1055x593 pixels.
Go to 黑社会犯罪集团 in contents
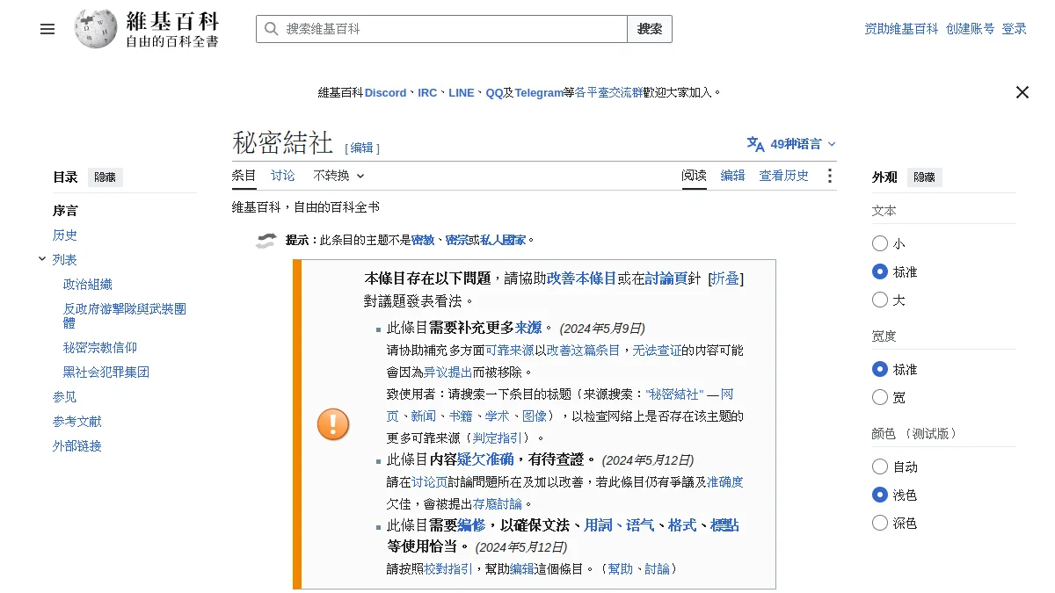[106, 372]
